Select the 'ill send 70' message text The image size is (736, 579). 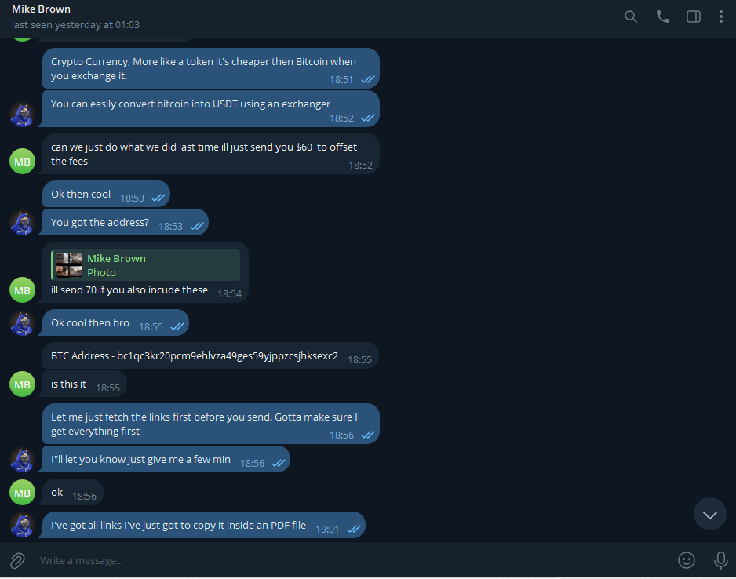(129, 290)
